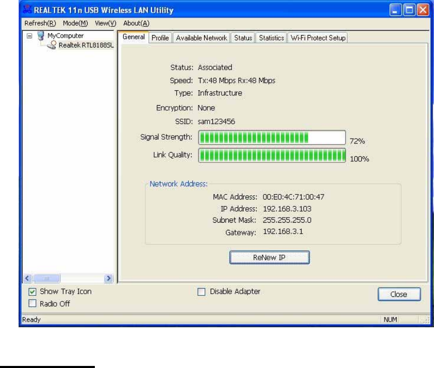This screenshot has width=434, height=368.
Task: Click the Link Quality progress bar
Action: pos(272,155)
